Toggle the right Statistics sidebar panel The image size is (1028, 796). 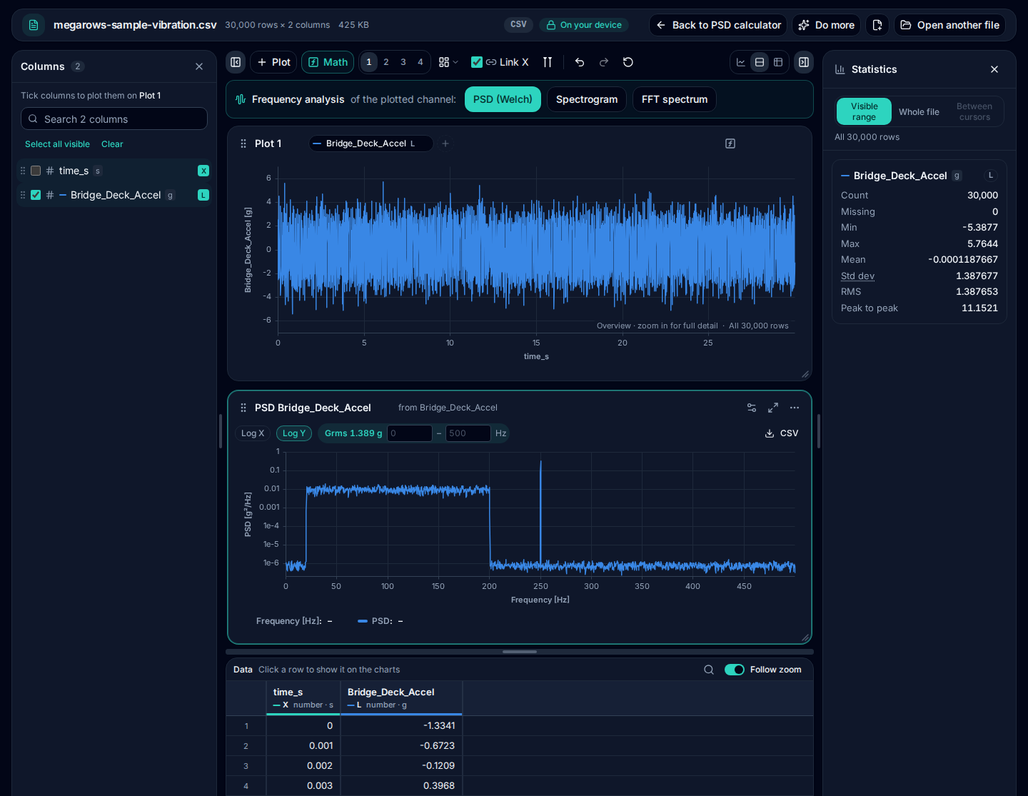coord(804,62)
